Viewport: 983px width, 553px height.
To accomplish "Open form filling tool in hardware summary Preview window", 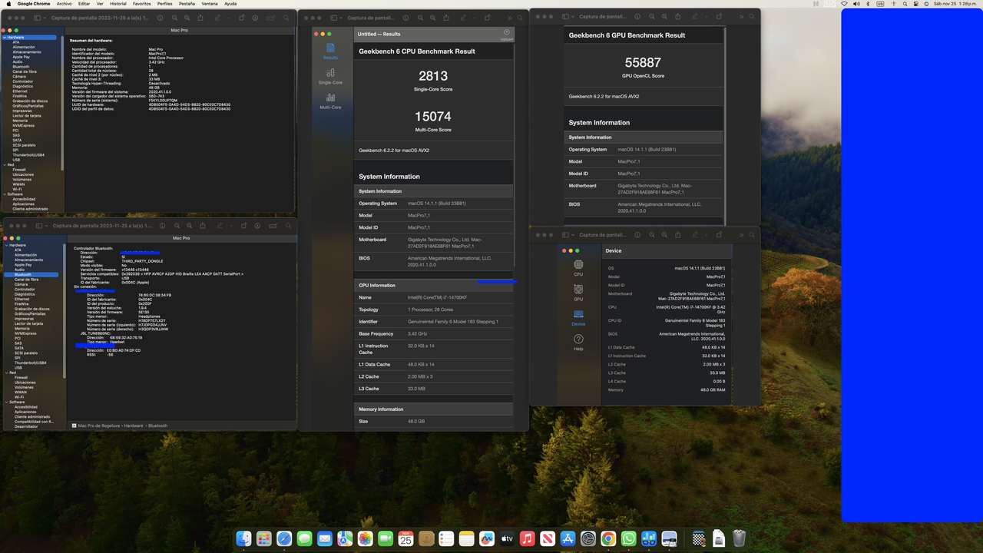I will (x=271, y=17).
